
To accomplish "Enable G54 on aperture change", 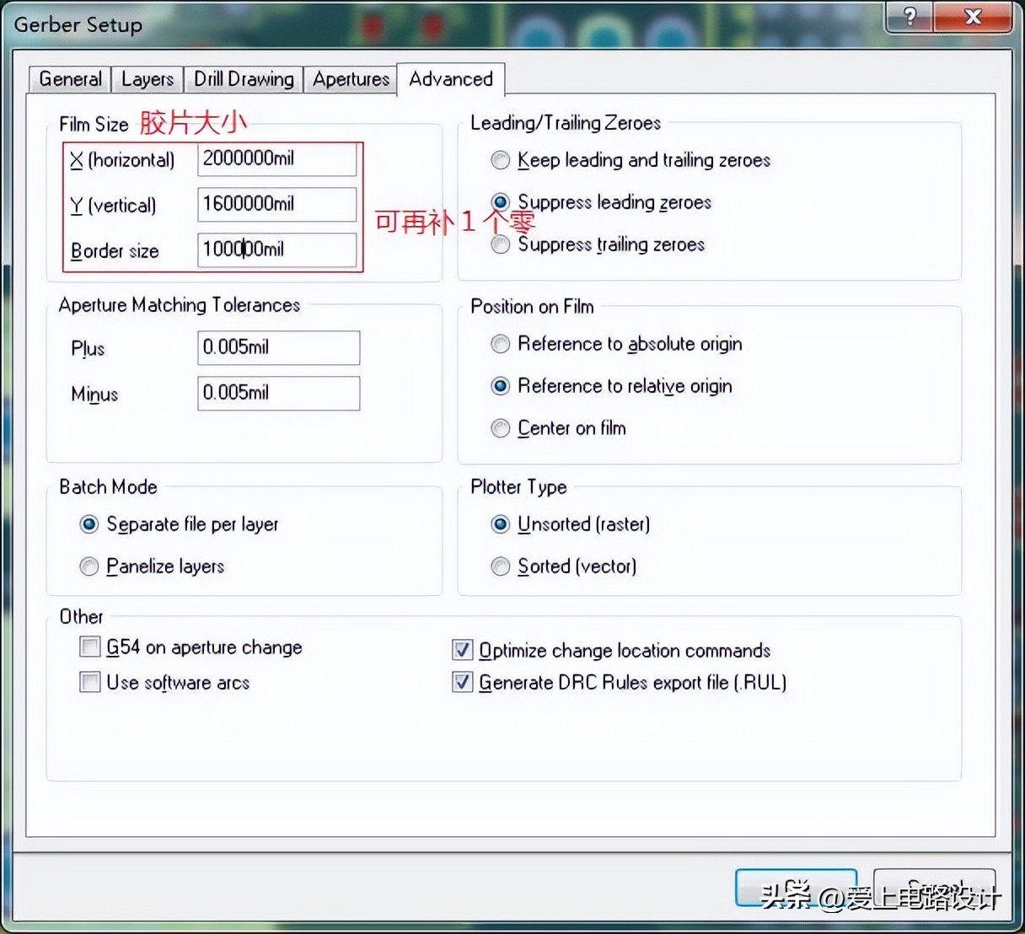I will (x=89, y=647).
